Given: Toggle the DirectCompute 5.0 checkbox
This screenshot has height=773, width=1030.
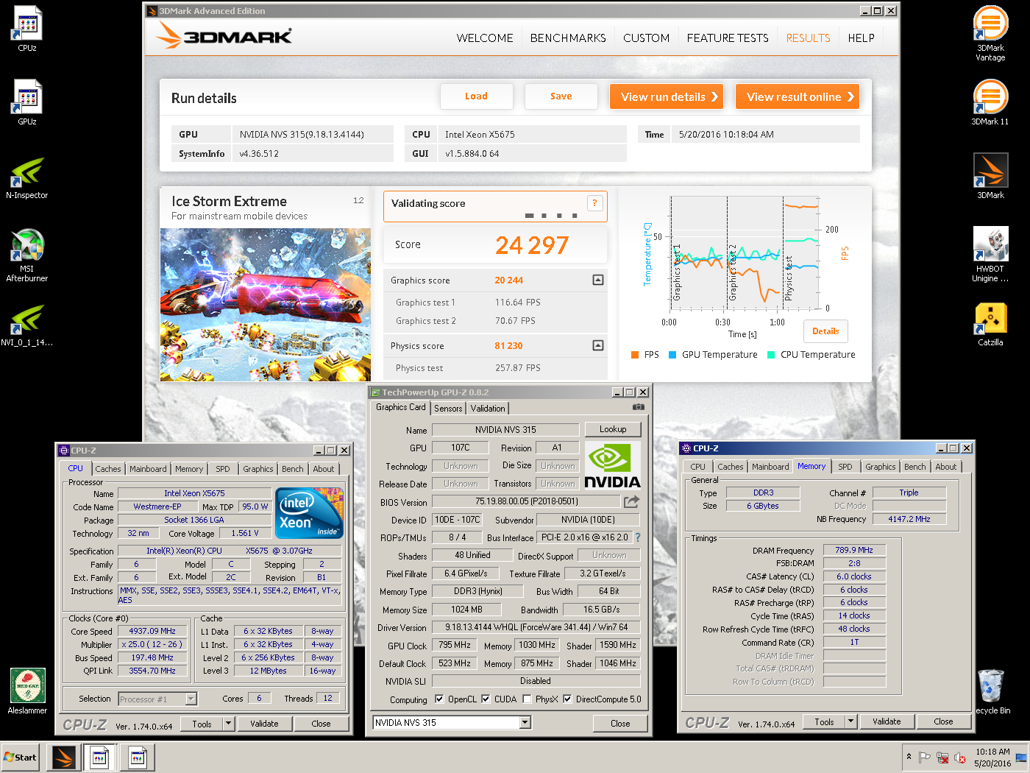Looking at the screenshot, I should [x=567, y=699].
